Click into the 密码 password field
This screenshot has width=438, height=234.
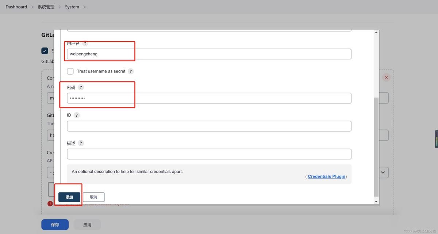point(209,98)
